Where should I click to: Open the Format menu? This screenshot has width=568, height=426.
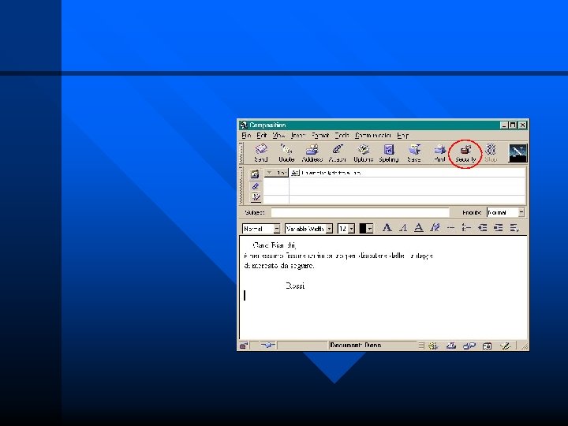(319, 136)
